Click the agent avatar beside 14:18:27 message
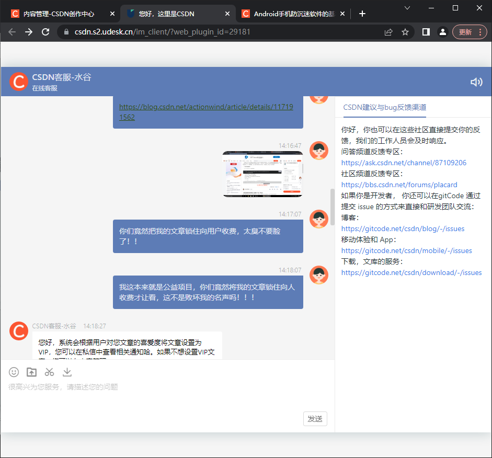This screenshot has width=492, height=458. 19,331
